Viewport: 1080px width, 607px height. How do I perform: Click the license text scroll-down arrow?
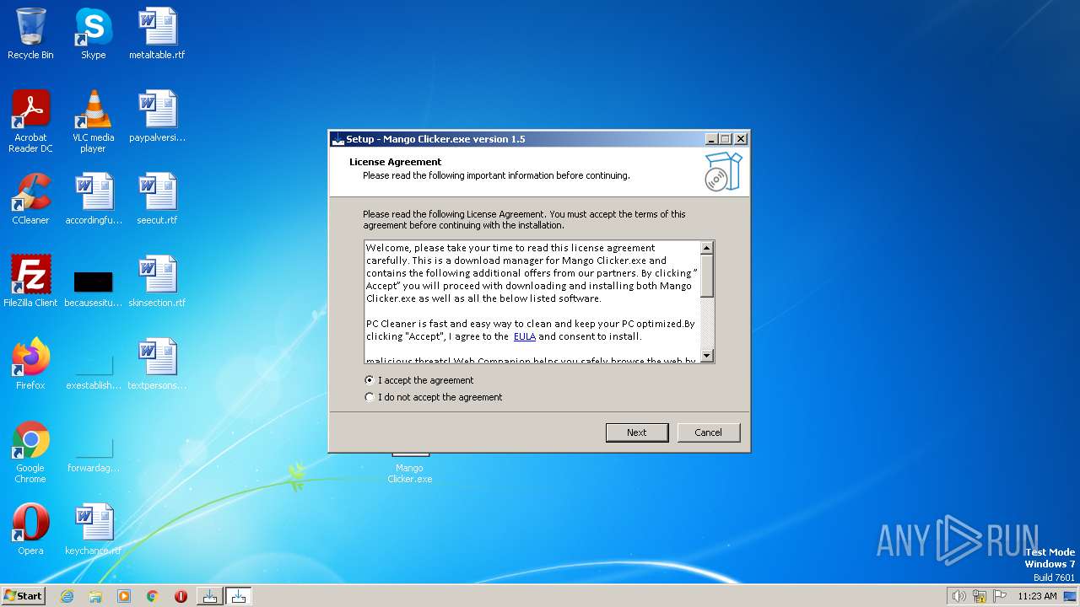click(707, 357)
